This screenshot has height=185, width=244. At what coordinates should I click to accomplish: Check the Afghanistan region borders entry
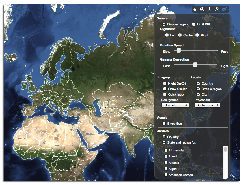click(x=166, y=150)
